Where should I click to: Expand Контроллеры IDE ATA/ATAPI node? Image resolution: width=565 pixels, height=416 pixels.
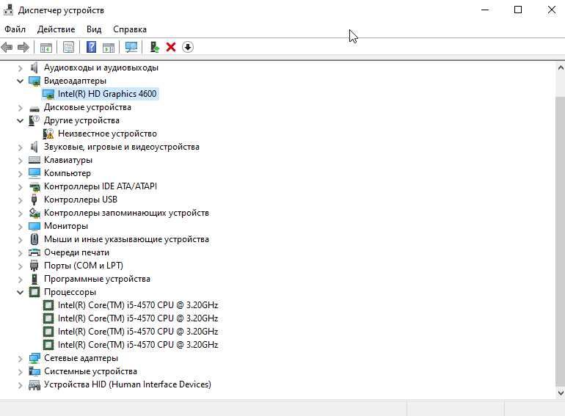[21, 187]
